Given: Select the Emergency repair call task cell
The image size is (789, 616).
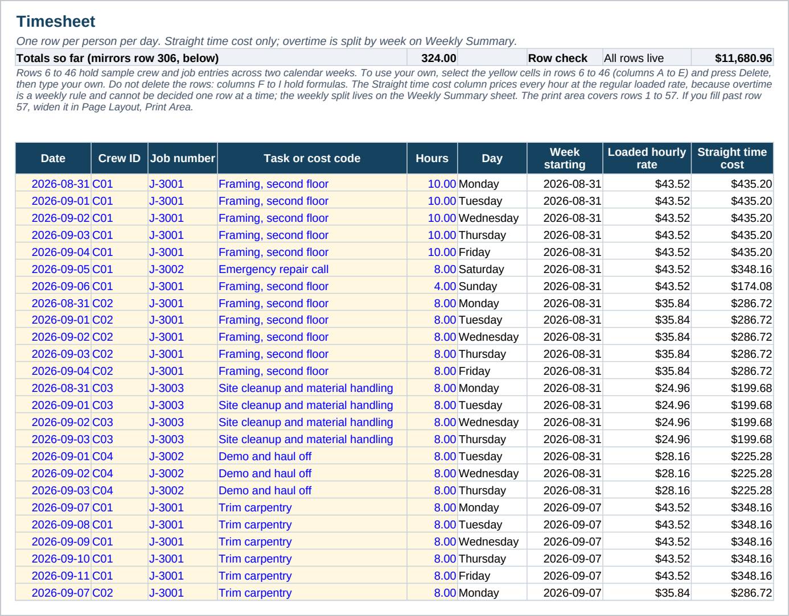Looking at the screenshot, I should pos(312,269).
